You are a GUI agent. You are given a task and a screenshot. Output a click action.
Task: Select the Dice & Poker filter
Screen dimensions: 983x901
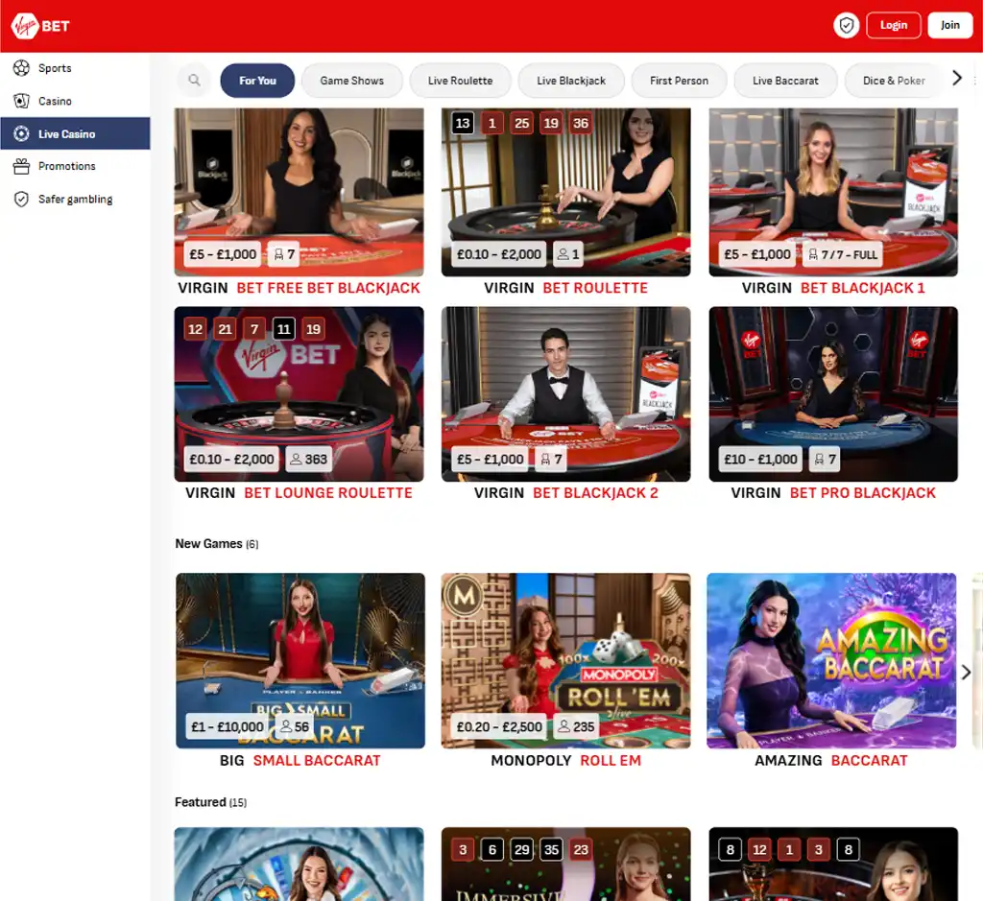tap(894, 81)
